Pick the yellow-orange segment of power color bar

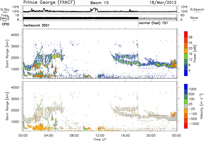point(186,51)
